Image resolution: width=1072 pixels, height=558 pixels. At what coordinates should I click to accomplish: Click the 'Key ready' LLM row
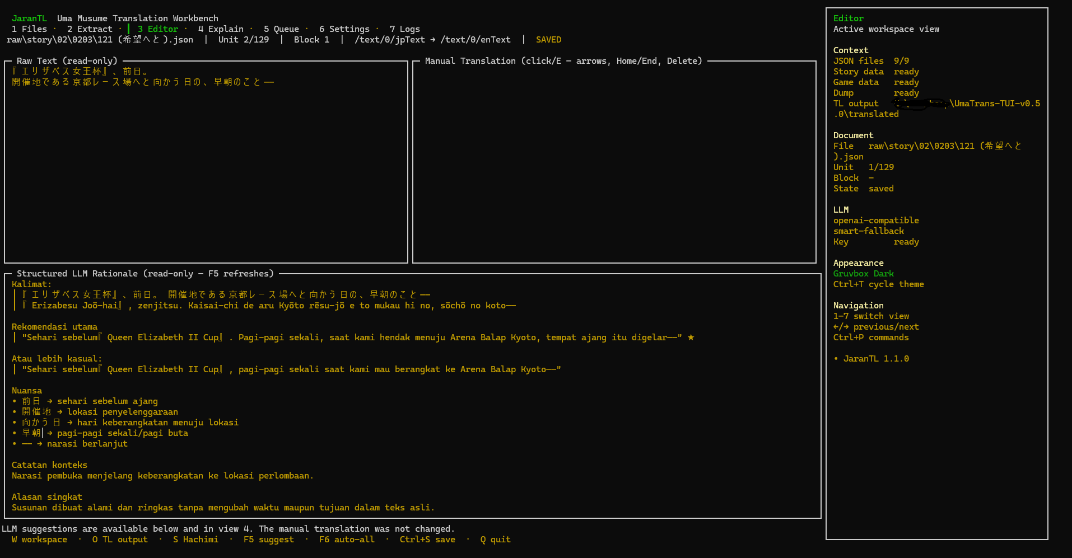coord(876,242)
